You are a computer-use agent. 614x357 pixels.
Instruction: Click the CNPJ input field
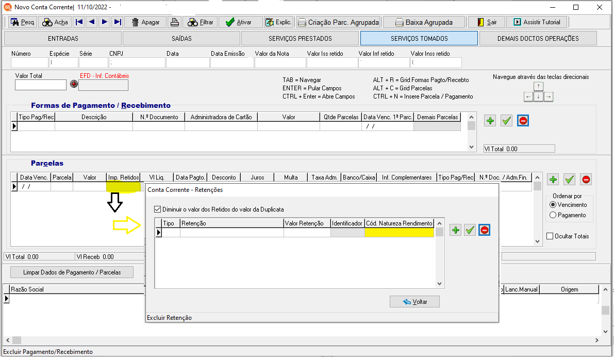coord(137,63)
